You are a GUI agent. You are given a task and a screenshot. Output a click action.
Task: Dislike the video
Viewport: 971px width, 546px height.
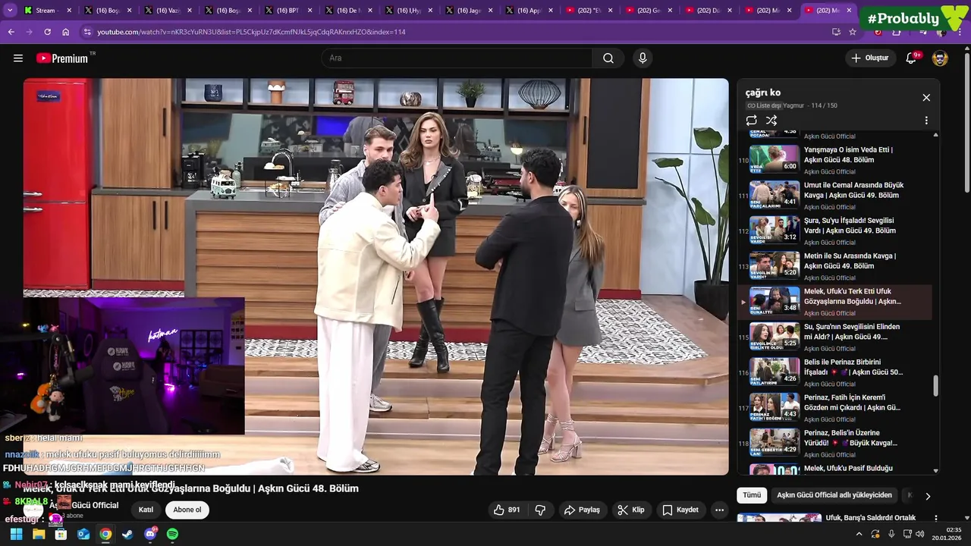point(540,510)
